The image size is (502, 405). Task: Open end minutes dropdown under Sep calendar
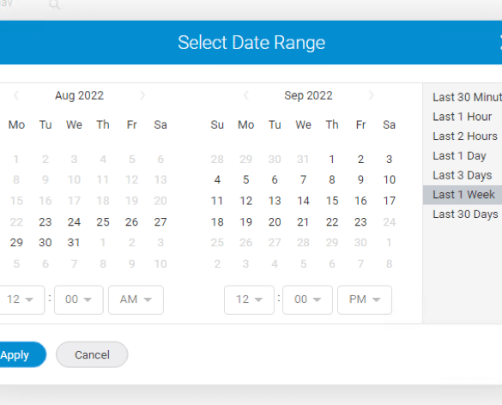point(307,299)
